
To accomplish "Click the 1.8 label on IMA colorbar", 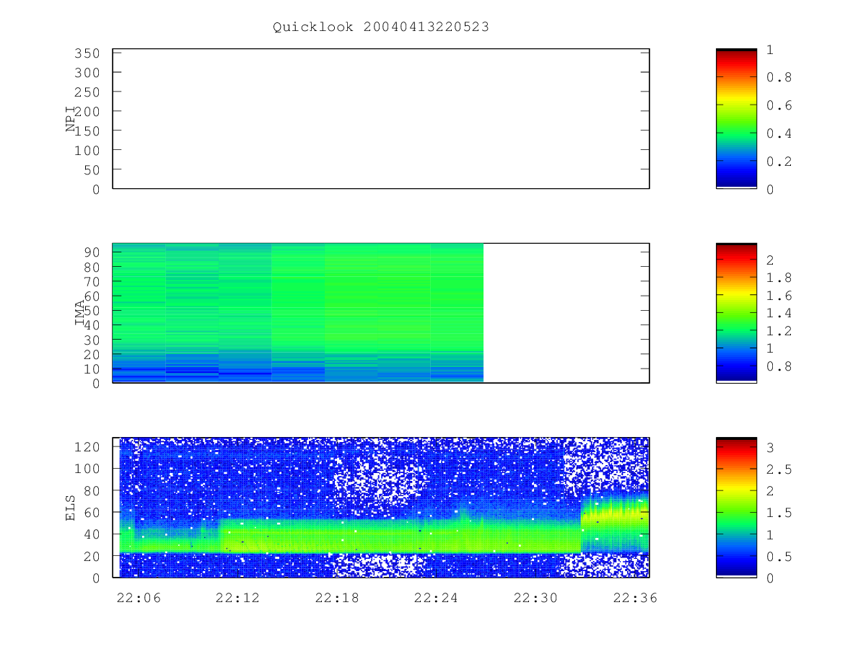I will tap(778, 278).
